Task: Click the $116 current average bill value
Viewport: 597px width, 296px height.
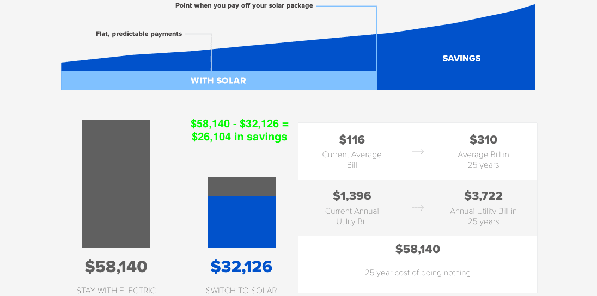Action: tap(352, 140)
